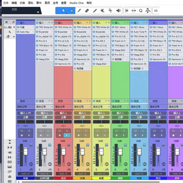This screenshot has height=183, width=183.
Task: Open 混合记号 dropdown on channel 5
Action: (109, 107)
